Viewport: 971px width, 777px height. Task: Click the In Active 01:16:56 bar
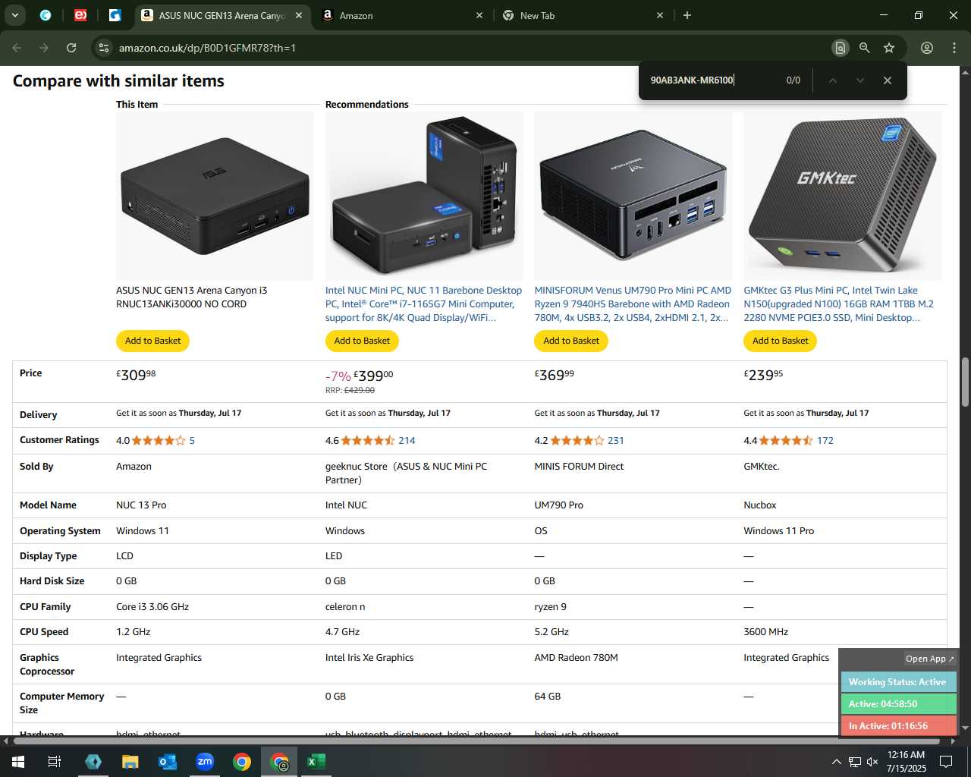coord(897,726)
